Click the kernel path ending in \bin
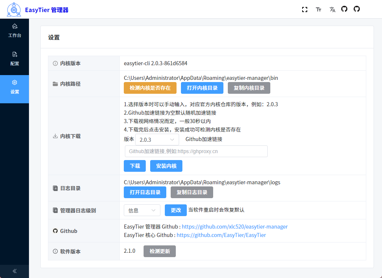 201,78
